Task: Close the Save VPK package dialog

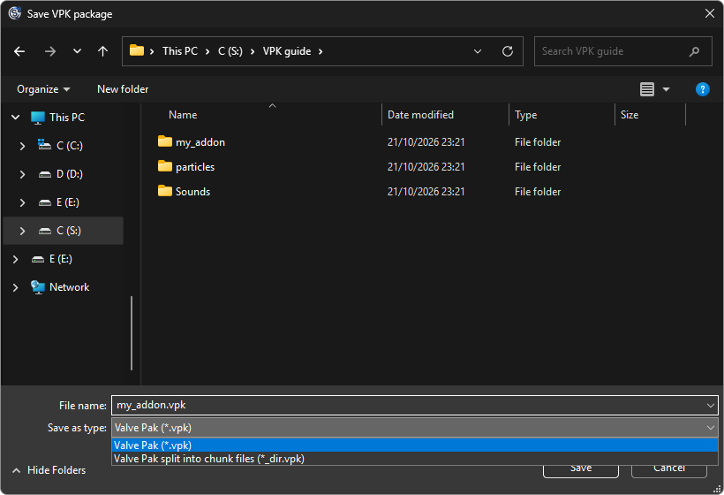Action: coord(710,13)
